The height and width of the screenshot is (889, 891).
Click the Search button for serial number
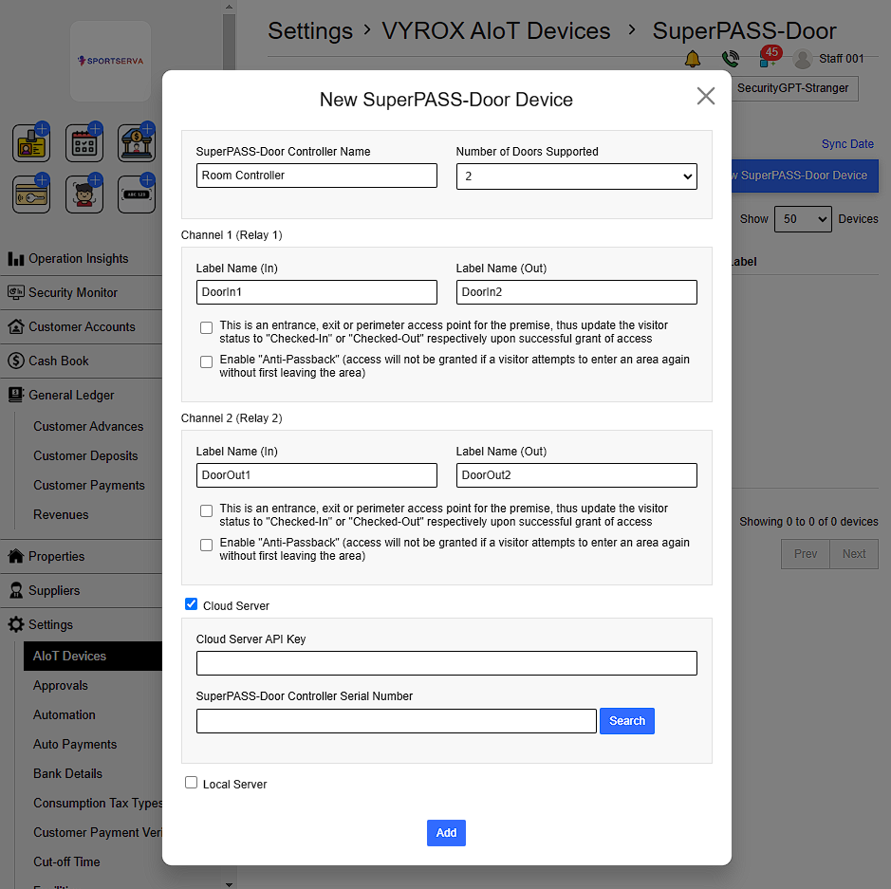click(626, 721)
